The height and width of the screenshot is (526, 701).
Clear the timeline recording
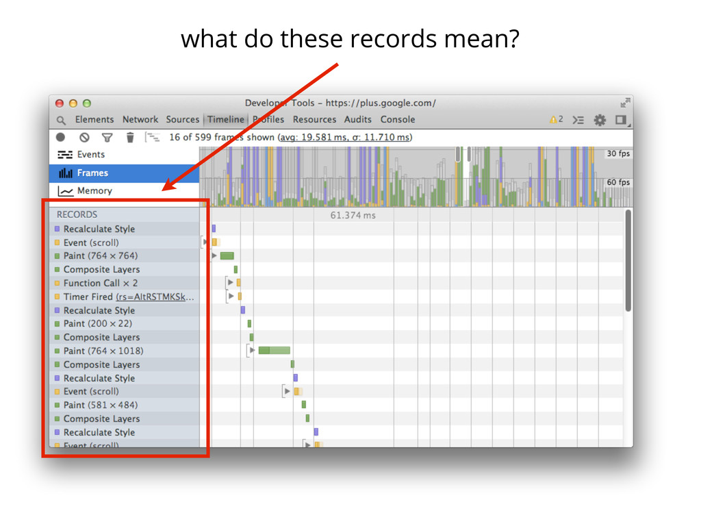[x=84, y=138]
